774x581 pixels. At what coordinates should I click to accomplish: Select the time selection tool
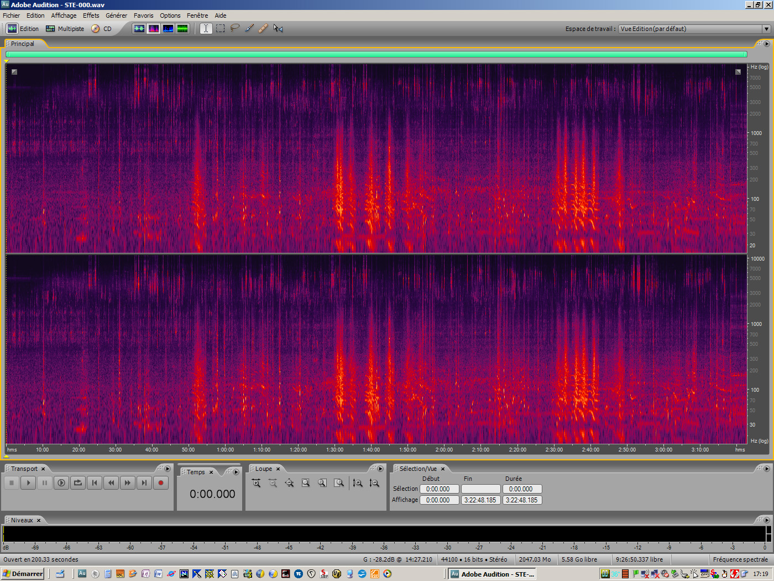click(206, 28)
